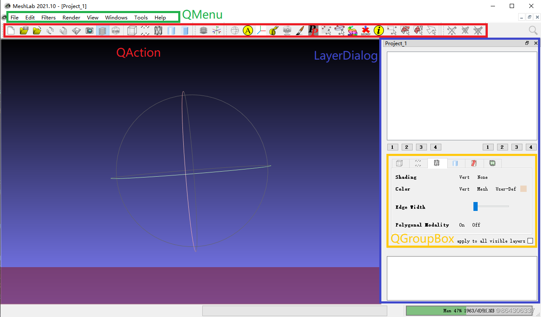Set Color to Mesh
The image size is (541, 317).
(482, 189)
